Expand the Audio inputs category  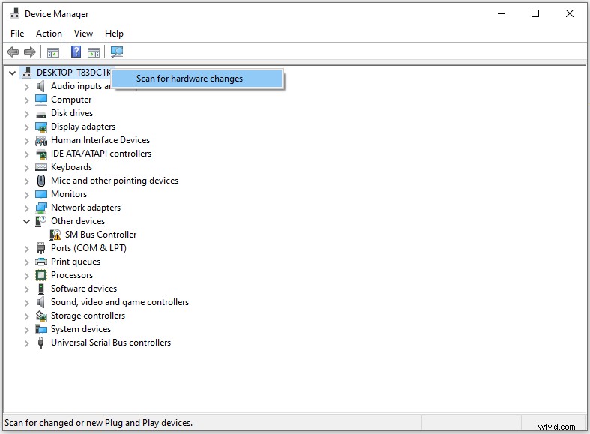pyautogui.click(x=26, y=87)
